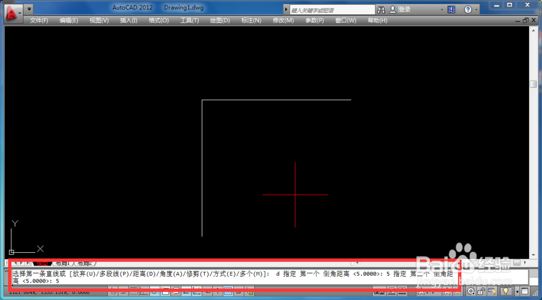Open Quick View Layouts icon
Image resolution: width=542 pixels, height=300 pixels.
[392, 292]
